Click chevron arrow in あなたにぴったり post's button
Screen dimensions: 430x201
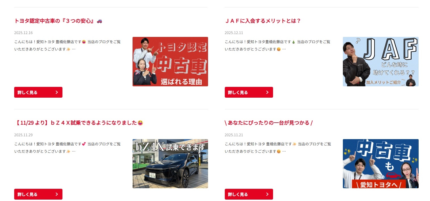(267, 194)
